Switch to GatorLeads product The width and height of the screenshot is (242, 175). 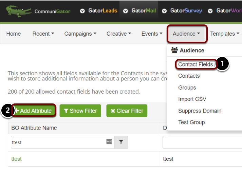[x=103, y=11]
